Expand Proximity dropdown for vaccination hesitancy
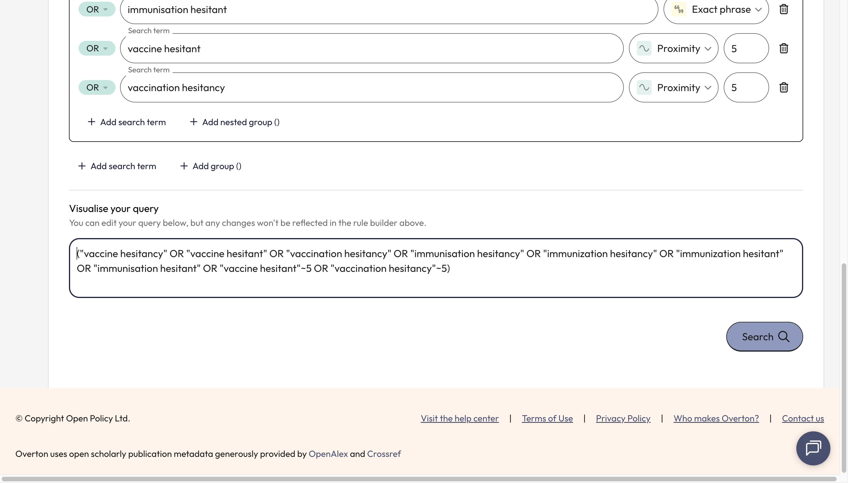848x483 pixels. 673,87
